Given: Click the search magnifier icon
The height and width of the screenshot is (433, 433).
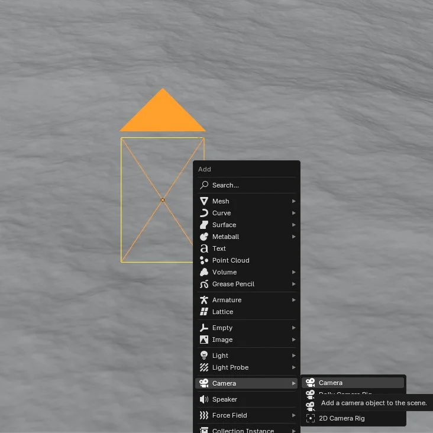Looking at the screenshot, I should click(204, 185).
